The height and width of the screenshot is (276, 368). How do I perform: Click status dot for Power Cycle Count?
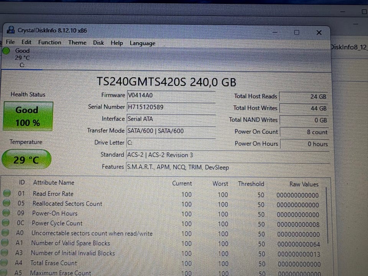click(x=5, y=222)
